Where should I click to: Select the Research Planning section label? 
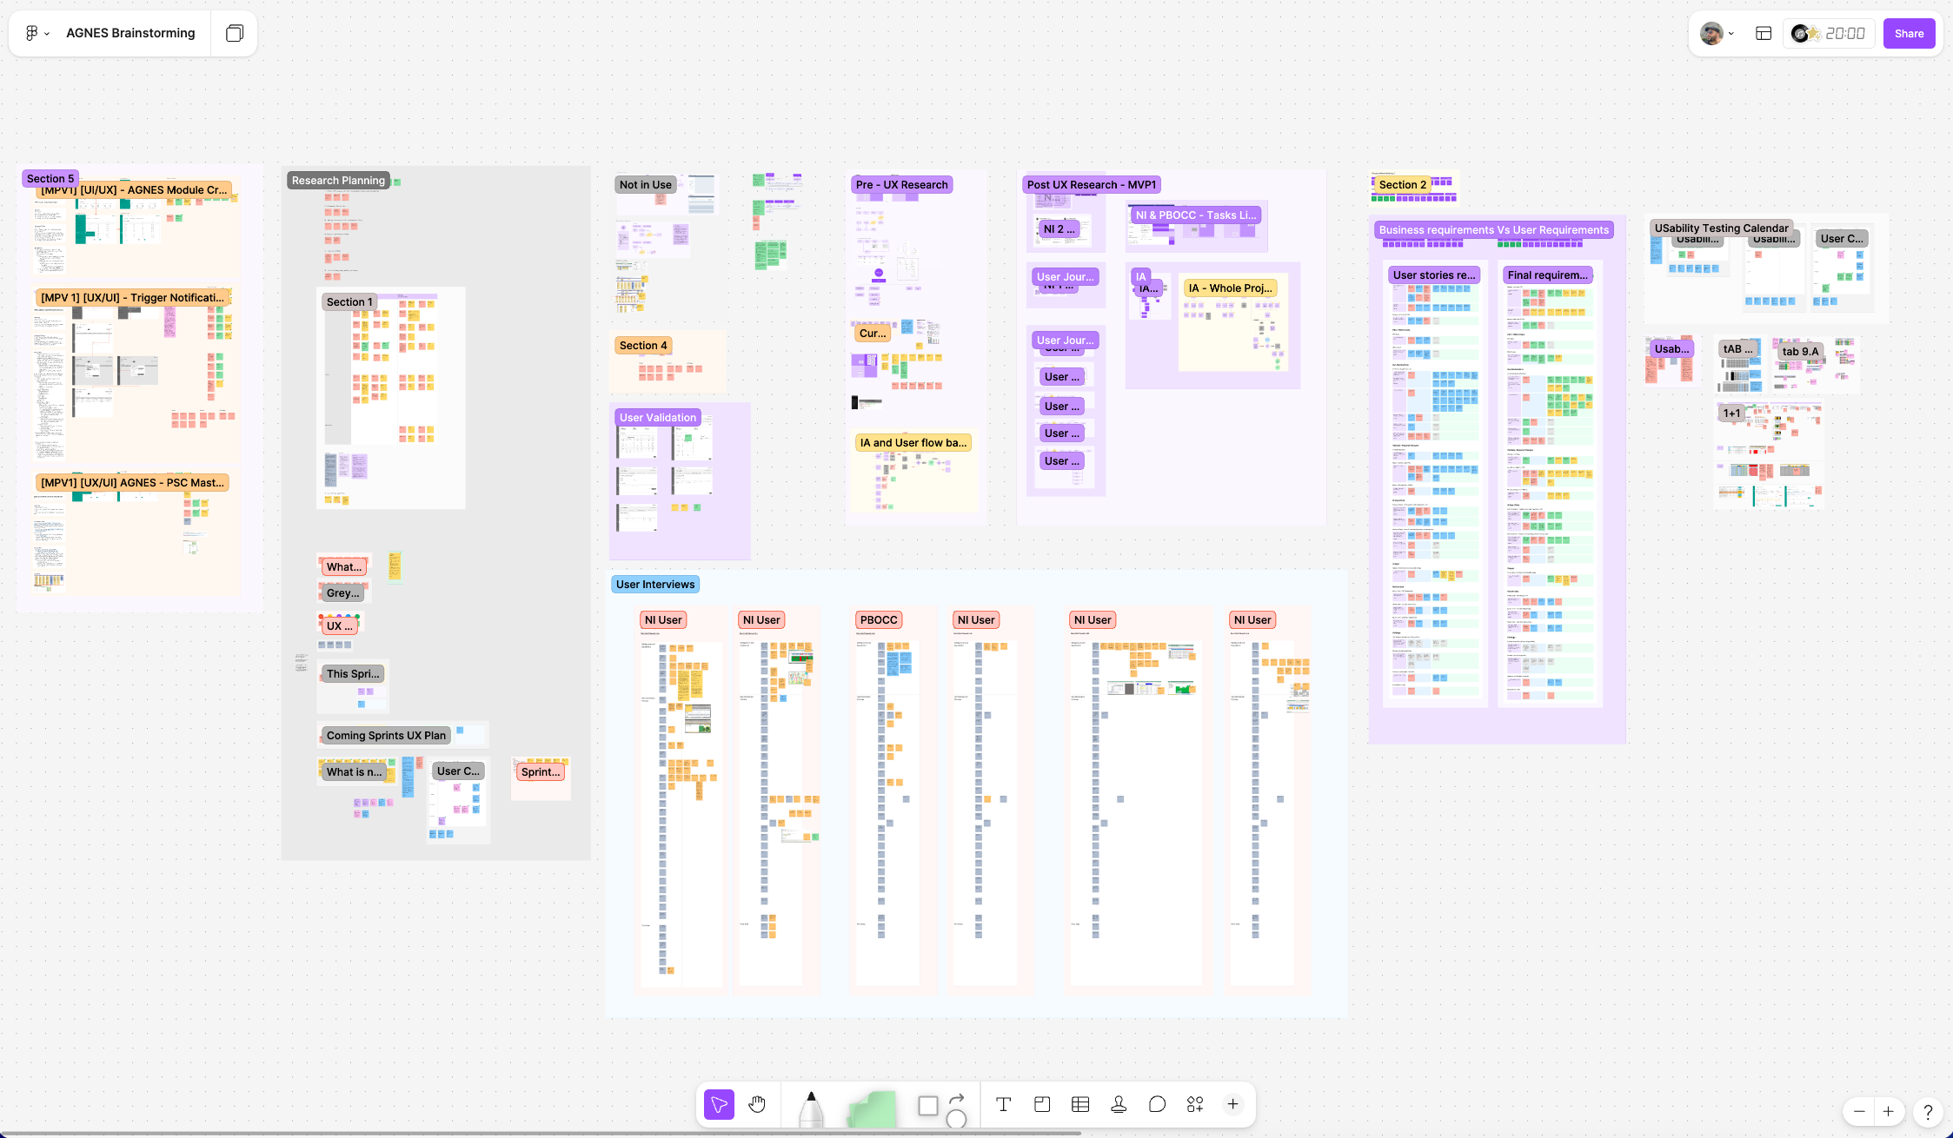338,181
